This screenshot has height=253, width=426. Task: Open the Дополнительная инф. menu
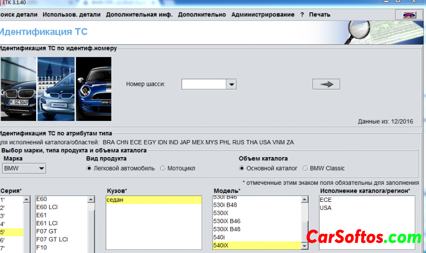coord(139,14)
